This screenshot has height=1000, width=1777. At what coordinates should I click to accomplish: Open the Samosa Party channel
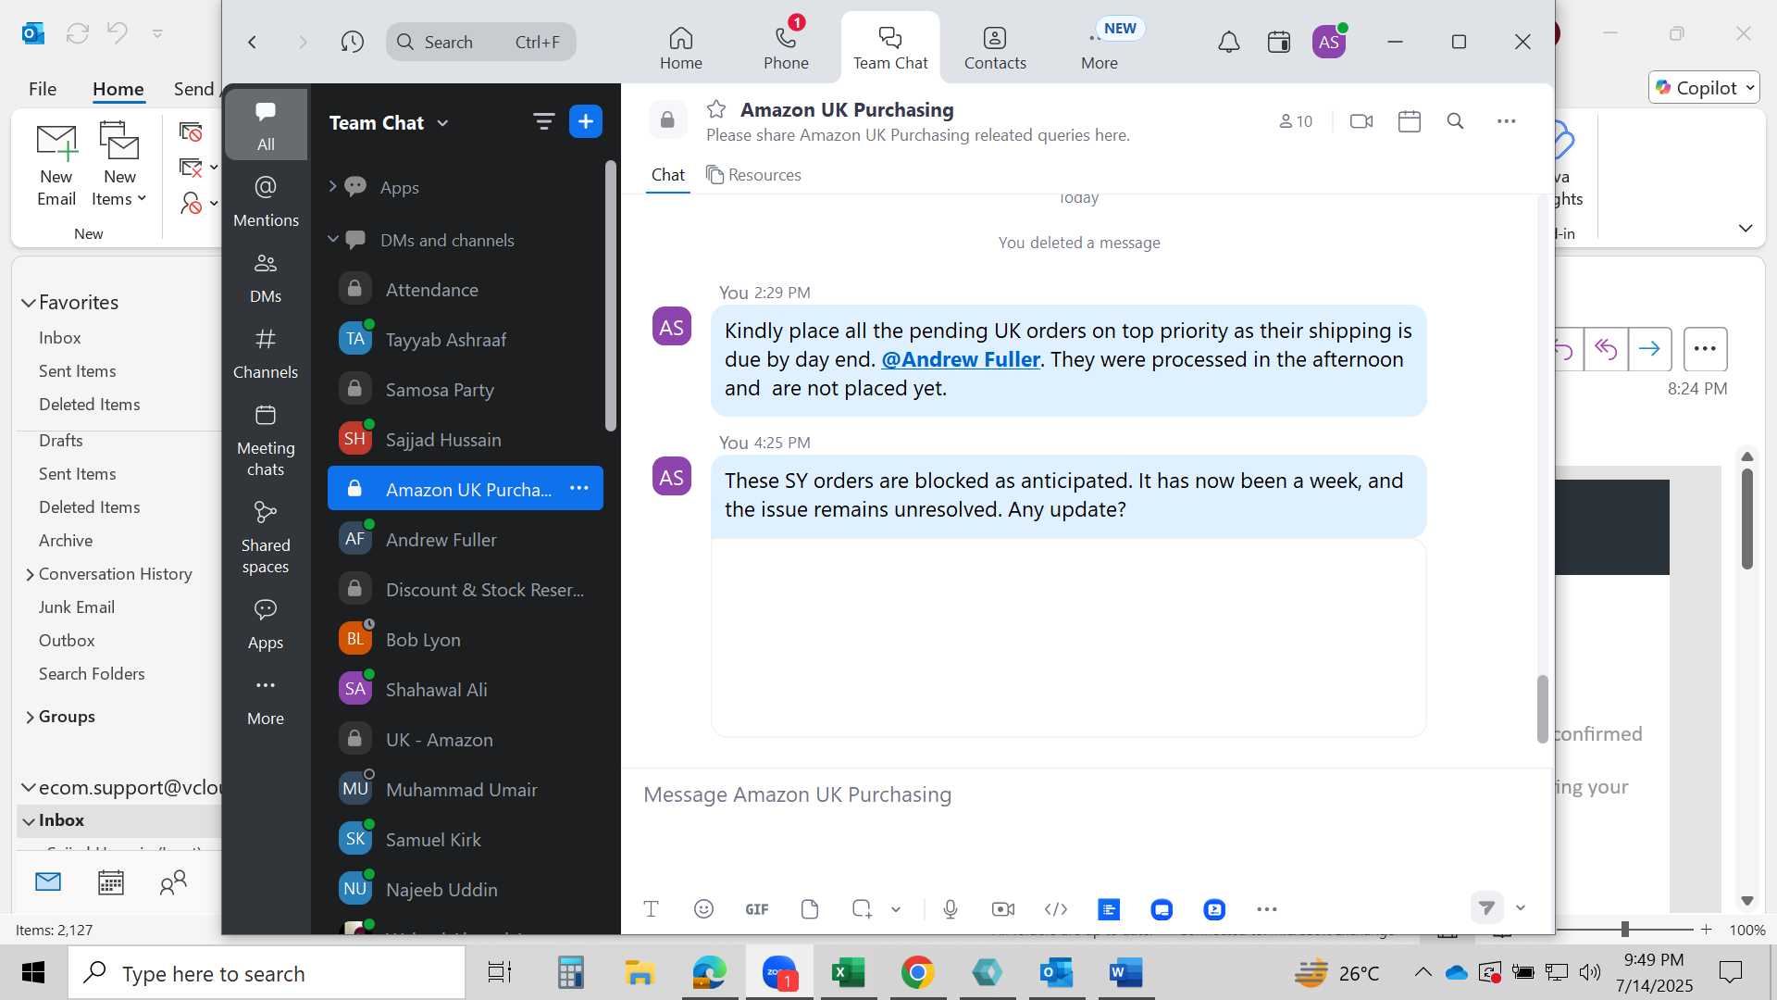[466, 389]
